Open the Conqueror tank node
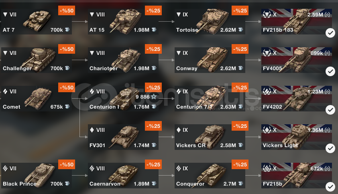338x194 pixels. coord(210,176)
